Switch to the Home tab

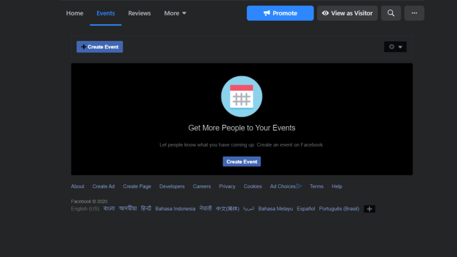[x=74, y=13]
